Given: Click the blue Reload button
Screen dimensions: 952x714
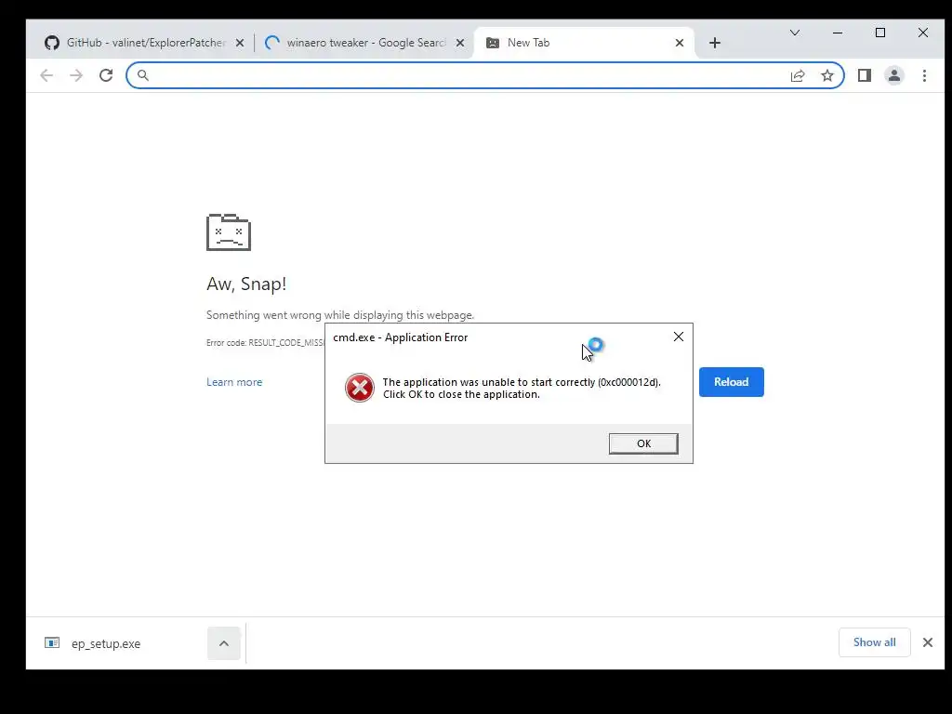Looking at the screenshot, I should point(731,382).
